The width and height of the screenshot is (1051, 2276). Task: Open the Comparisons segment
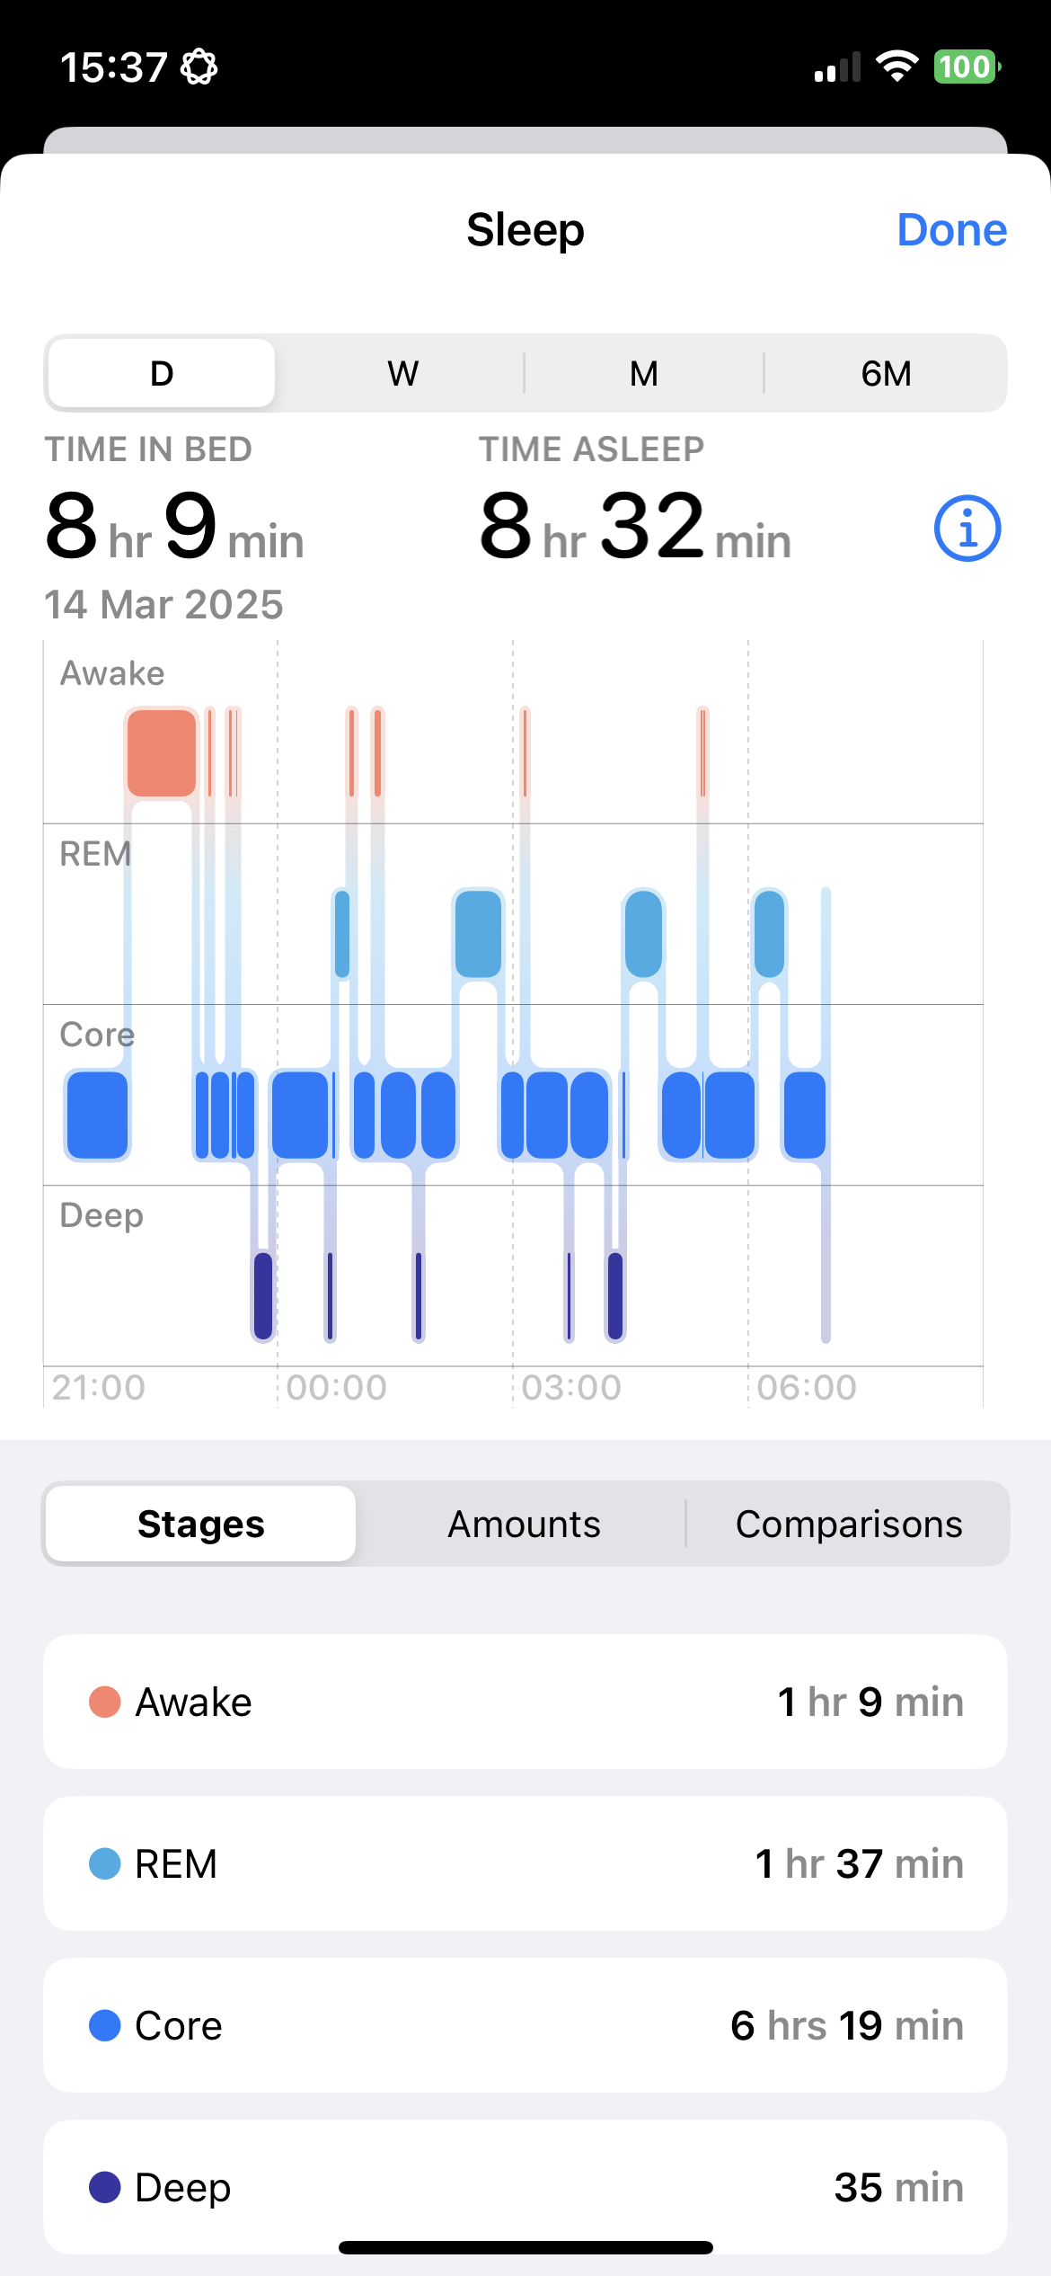(x=849, y=1524)
